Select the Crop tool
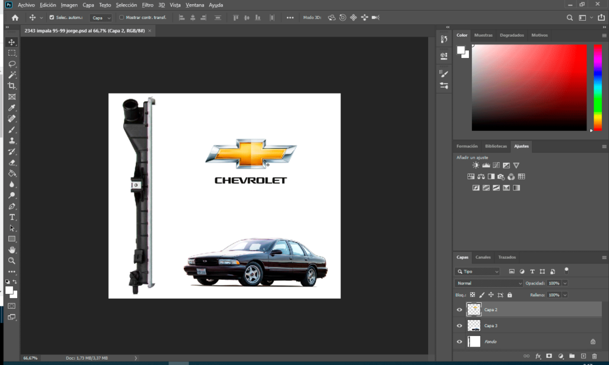Viewport: 609px width, 365px height. pos(12,86)
